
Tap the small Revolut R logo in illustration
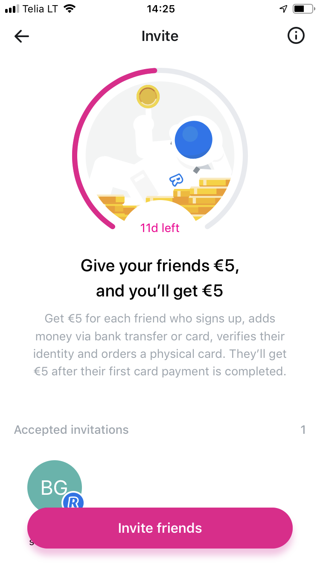pos(176,180)
